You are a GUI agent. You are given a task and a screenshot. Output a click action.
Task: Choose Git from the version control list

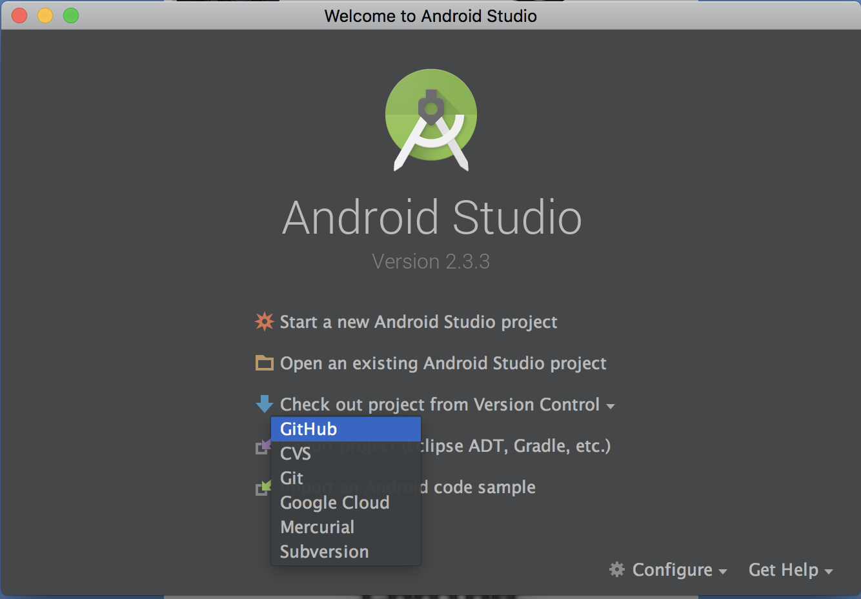(291, 478)
